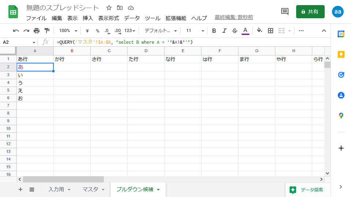Screen dimensions: 351x197
Task: Click the scroll right arrow
Action: (x=321, y=179)
